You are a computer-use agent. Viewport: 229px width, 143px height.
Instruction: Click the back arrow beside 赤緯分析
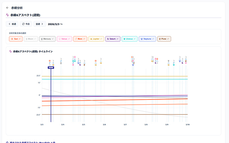point(7,8)
